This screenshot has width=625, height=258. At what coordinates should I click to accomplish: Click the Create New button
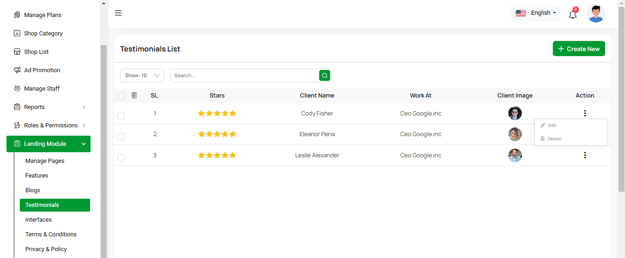coord(579,49)
